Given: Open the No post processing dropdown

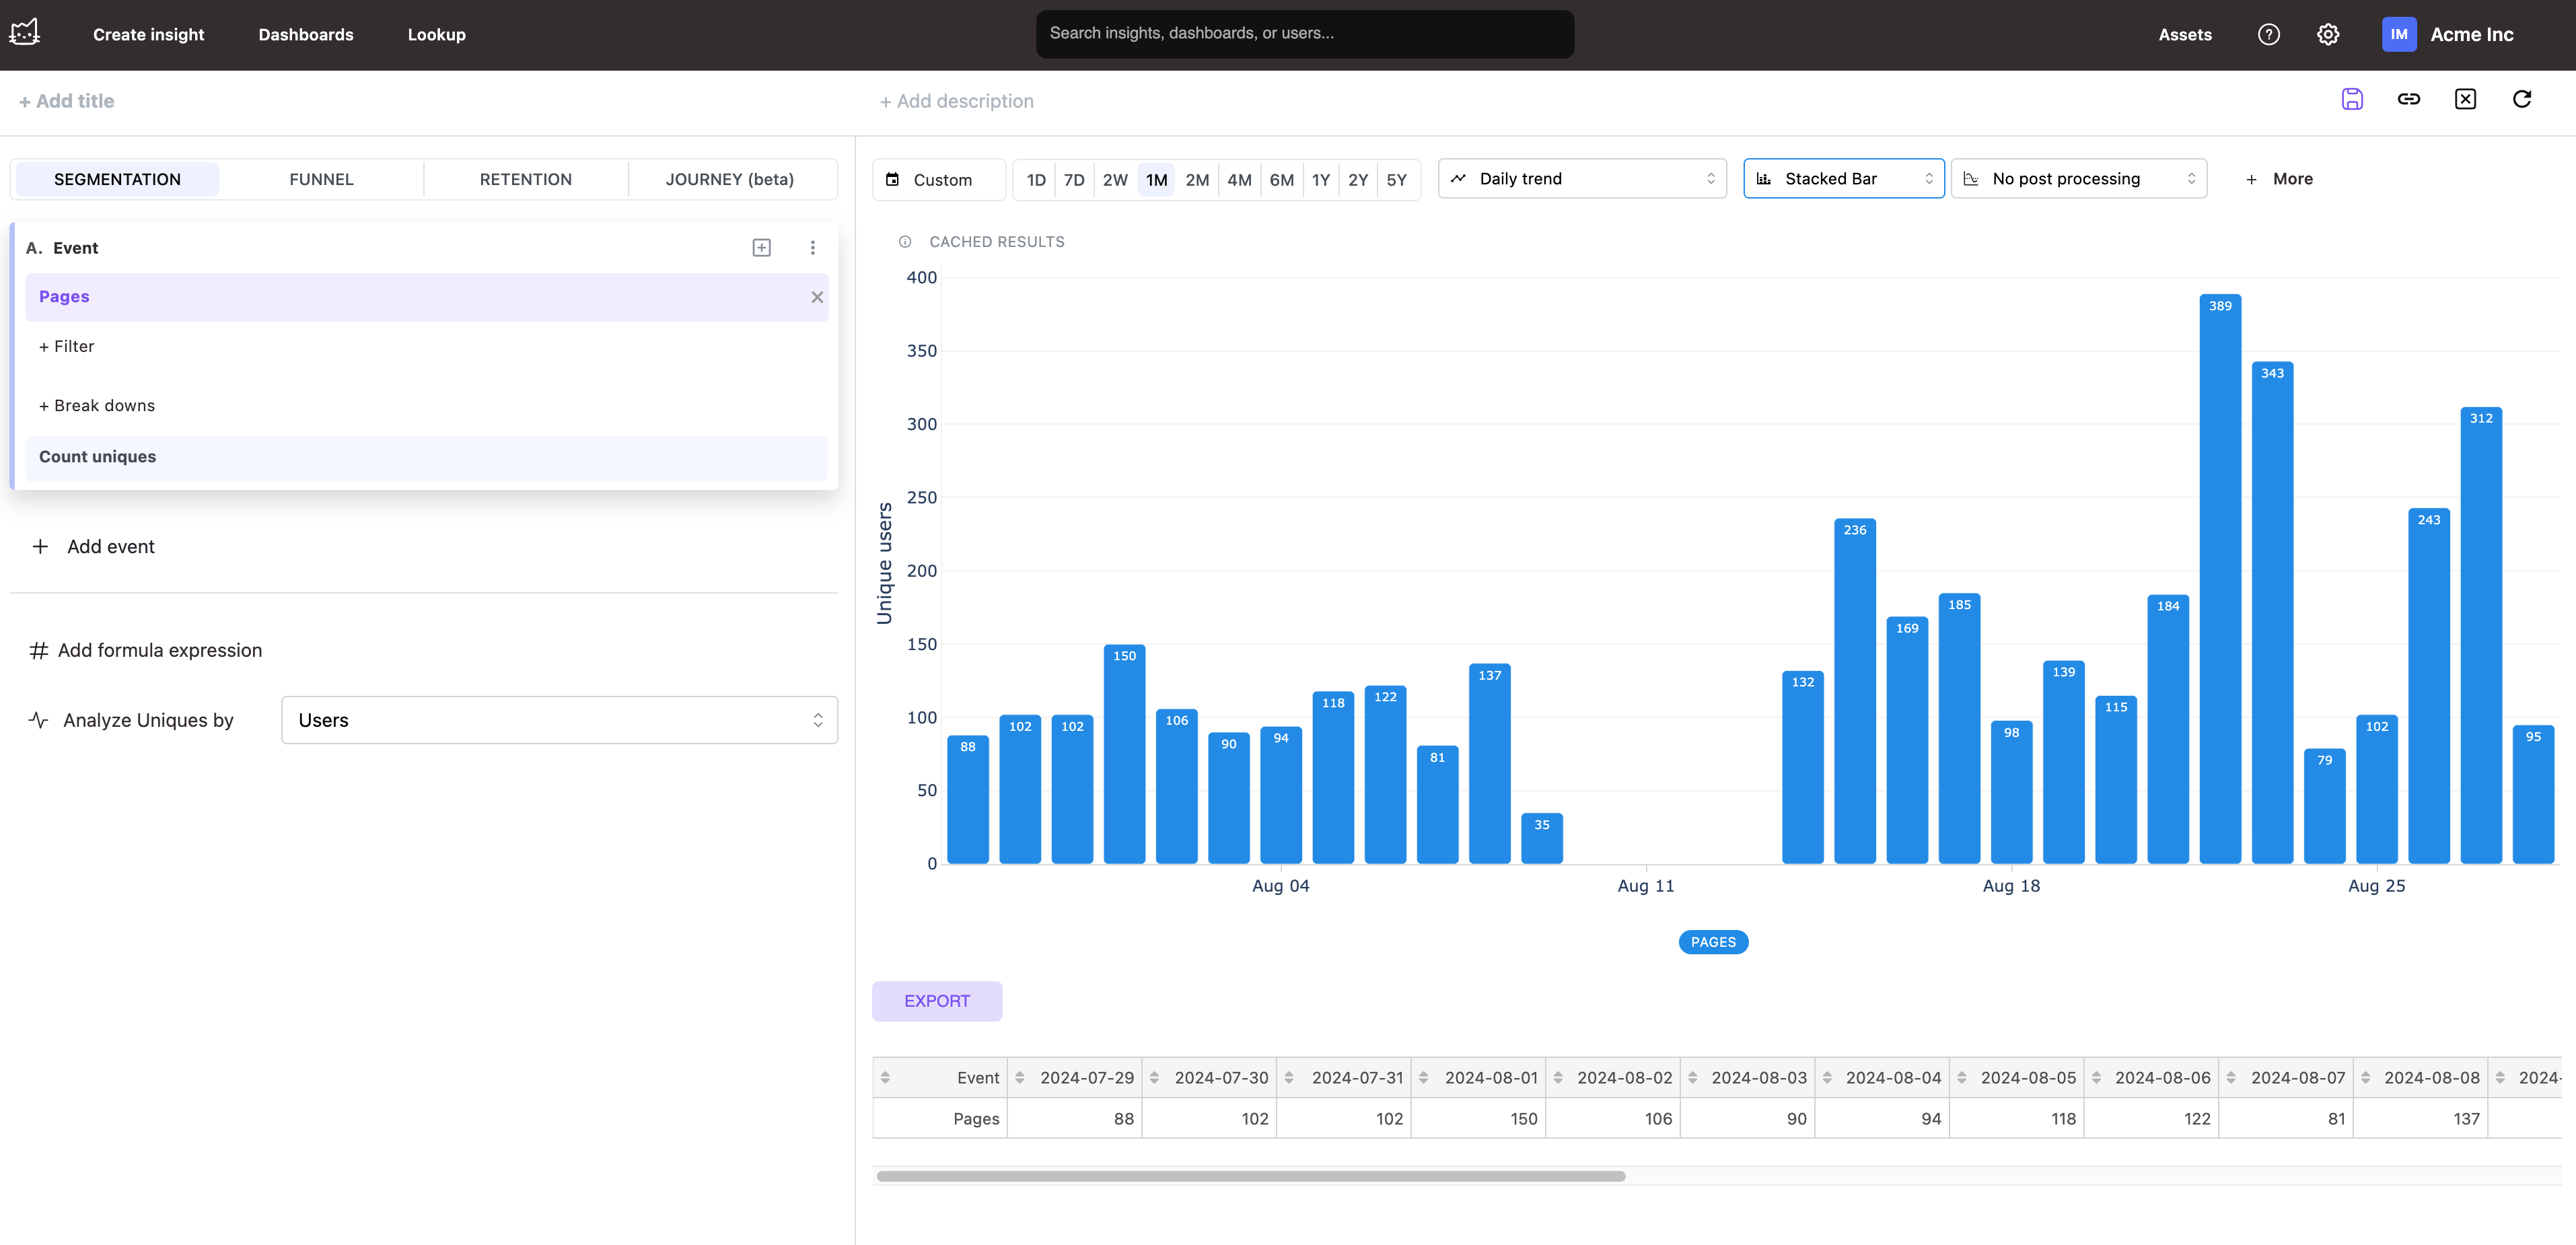Looking at the screenshot, I should 2078,179.
